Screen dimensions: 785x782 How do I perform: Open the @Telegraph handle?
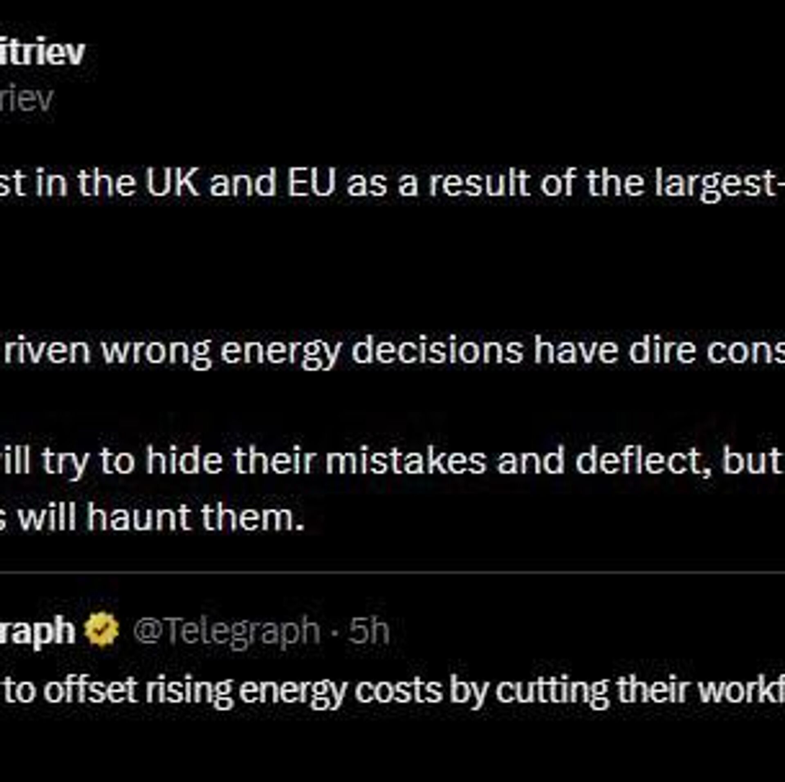pos(226,631)
